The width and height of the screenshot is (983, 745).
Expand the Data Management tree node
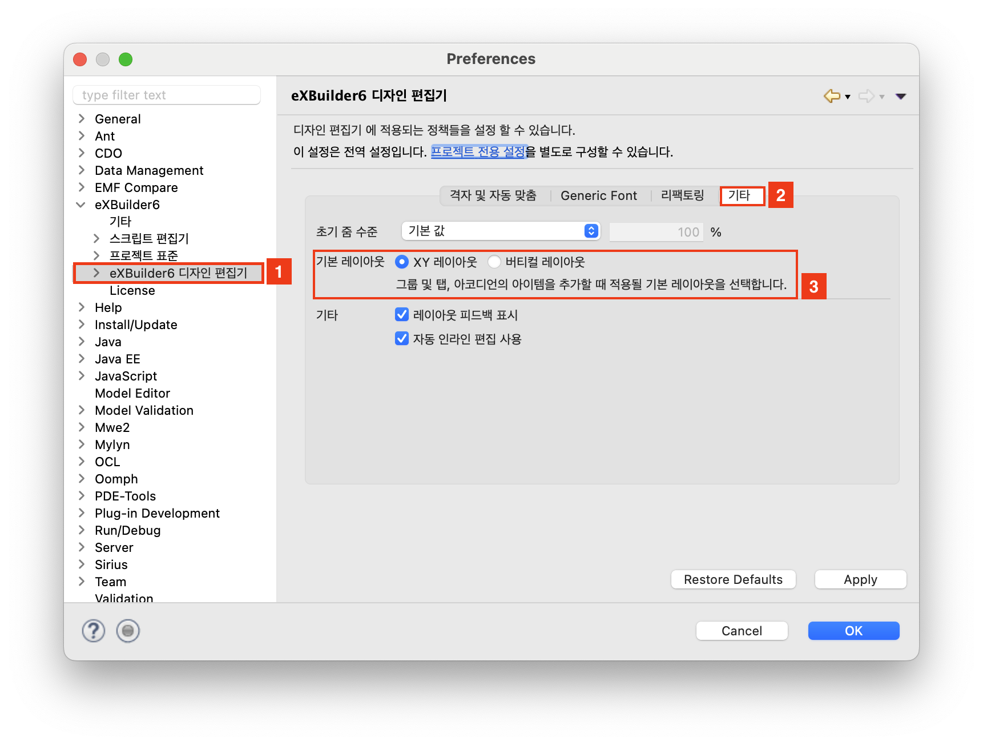82,170
